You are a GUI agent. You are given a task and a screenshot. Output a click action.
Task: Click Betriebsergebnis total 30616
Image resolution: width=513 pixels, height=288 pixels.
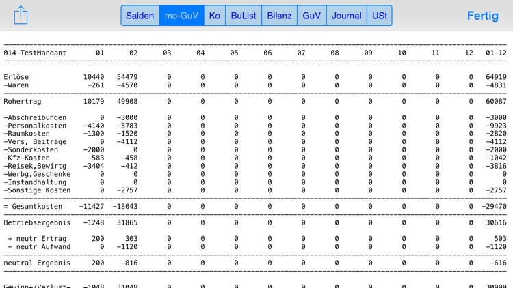click(496, 222)
